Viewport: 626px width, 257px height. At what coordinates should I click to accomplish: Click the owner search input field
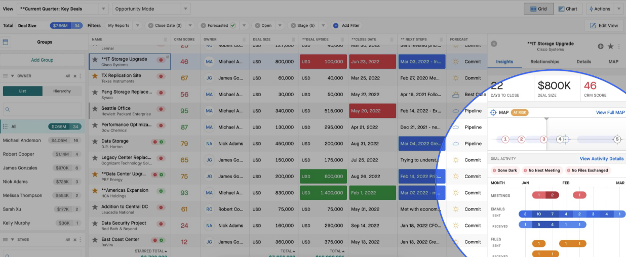pos(42,109)
